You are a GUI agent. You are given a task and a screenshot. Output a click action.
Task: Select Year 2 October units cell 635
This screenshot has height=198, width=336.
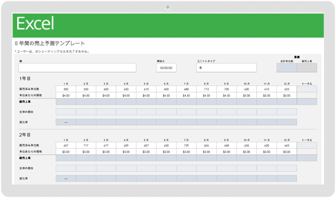tap(247, 145)
